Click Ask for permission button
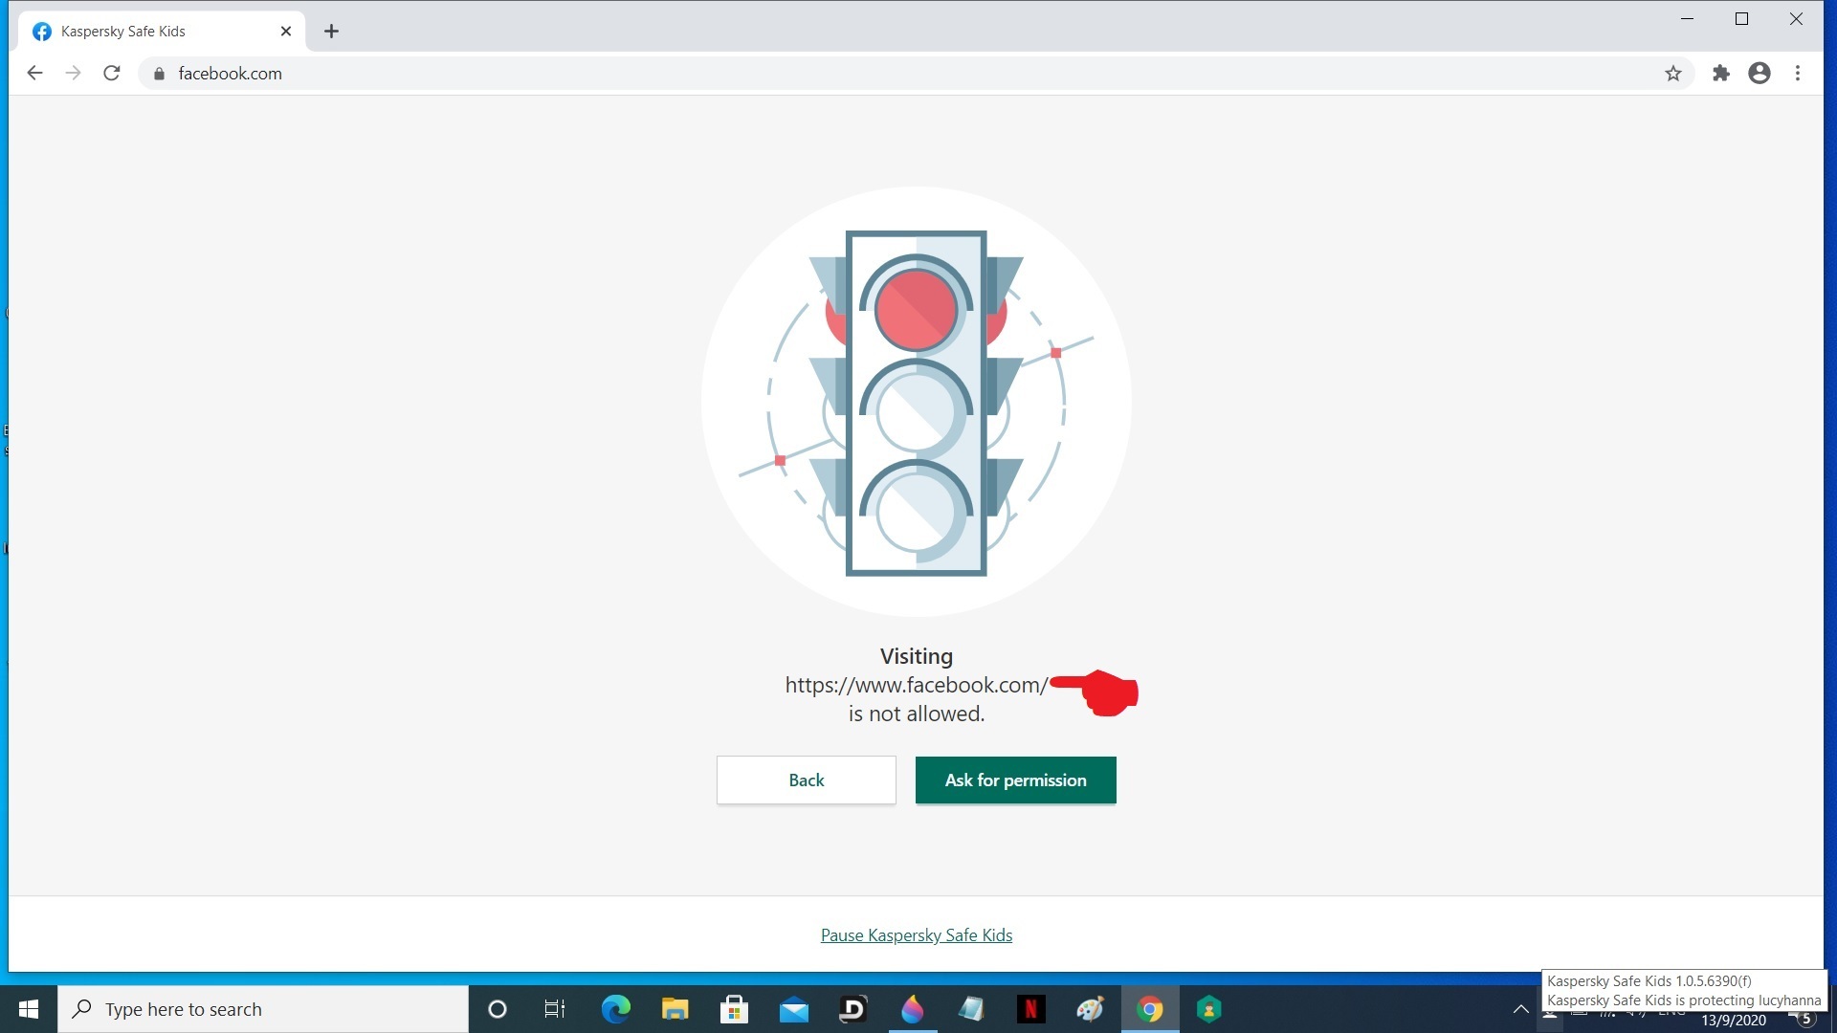 [1015, 780]
